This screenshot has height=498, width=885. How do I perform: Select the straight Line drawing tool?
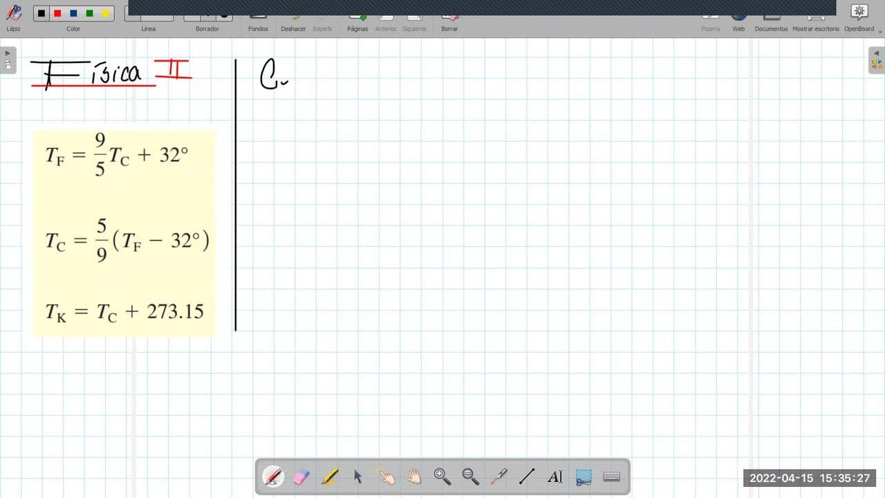pos(527,477)
